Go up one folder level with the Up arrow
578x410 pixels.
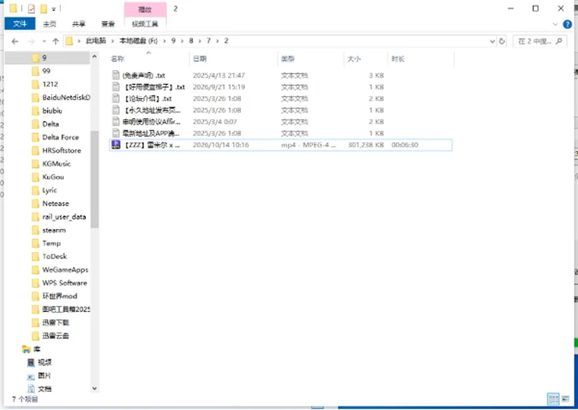click(55, 41)
